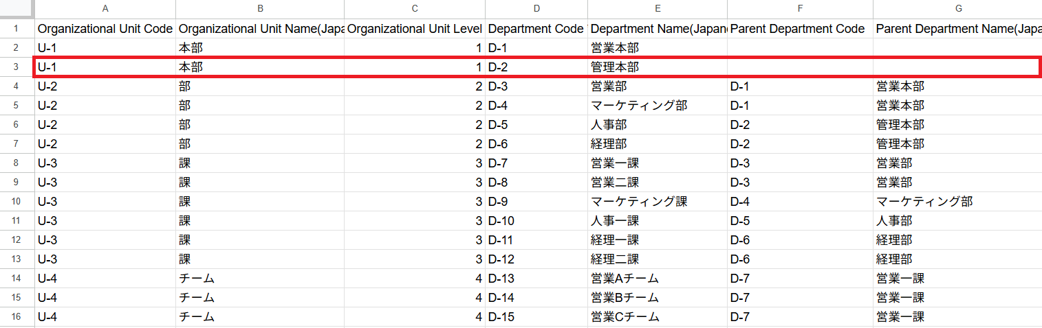Select the column G header
1042x328 pixels.
tap(957, 9)
